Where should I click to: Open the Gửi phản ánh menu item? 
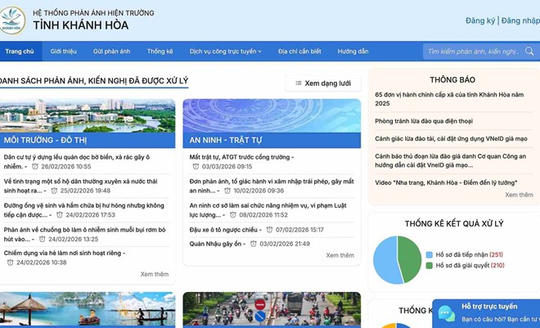point(111,52)
